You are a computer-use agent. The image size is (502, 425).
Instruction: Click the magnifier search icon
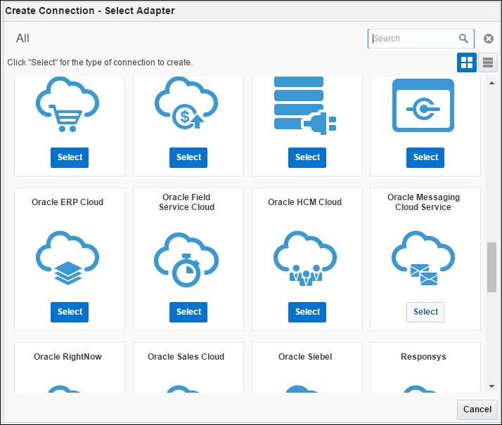pyautogui.click(x=463, y=39)
